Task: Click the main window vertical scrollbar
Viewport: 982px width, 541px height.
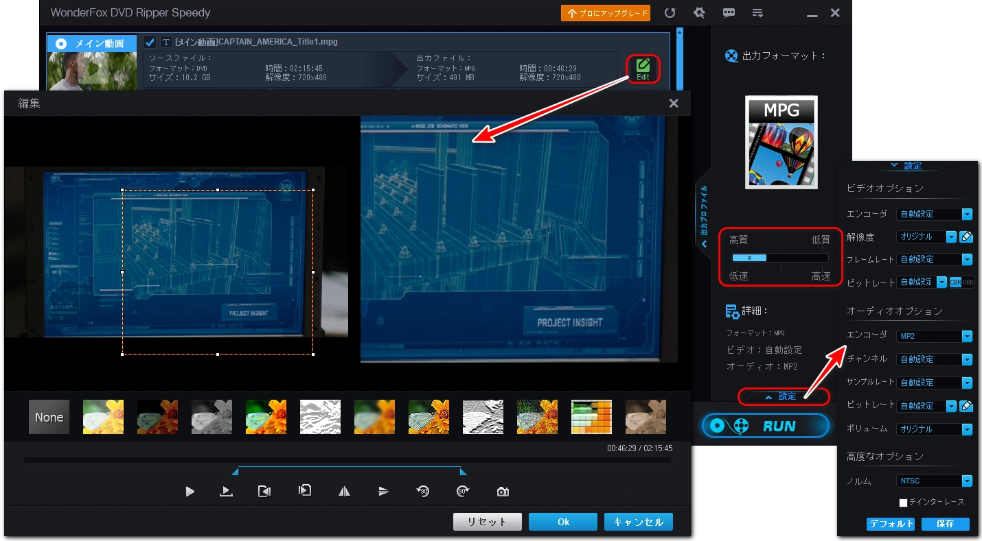Action: (679, 58)
